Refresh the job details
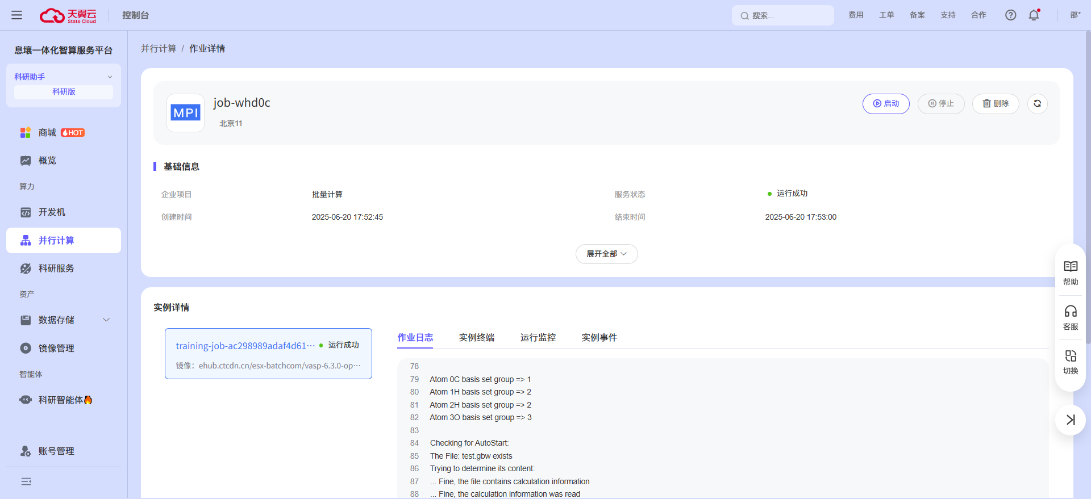Image resolution: width=1091 pixels, height=499 pixels. [1038, 103]
